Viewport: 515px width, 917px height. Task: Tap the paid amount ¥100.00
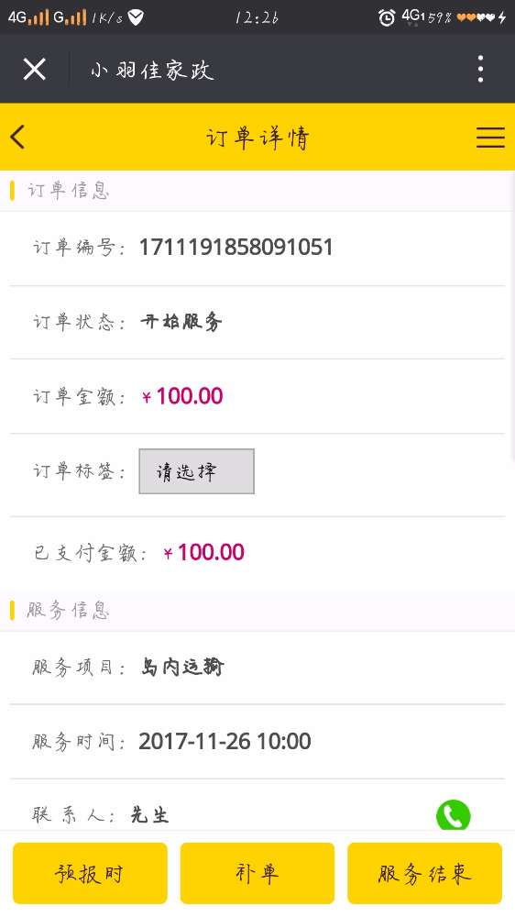(203, 552)
